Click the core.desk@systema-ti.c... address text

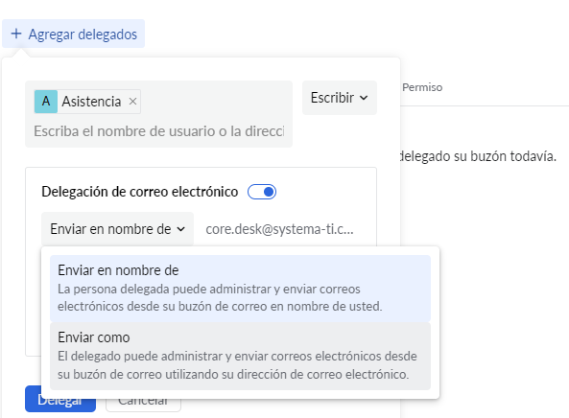click(279, 229)
